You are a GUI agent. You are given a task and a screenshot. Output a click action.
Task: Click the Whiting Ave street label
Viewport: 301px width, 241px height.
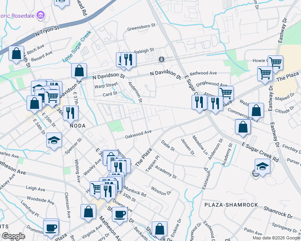click(x=77, y=171)
